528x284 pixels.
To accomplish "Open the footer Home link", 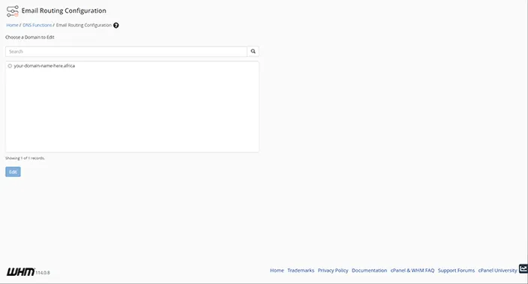I will 277,271.
